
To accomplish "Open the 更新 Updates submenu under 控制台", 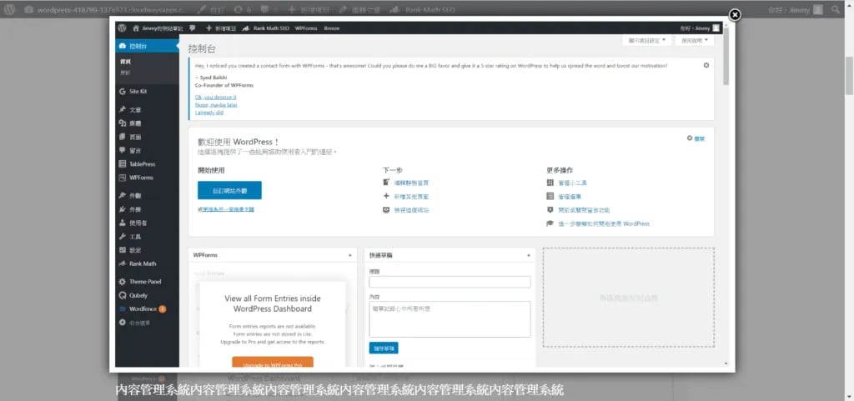I will (125, 73).
